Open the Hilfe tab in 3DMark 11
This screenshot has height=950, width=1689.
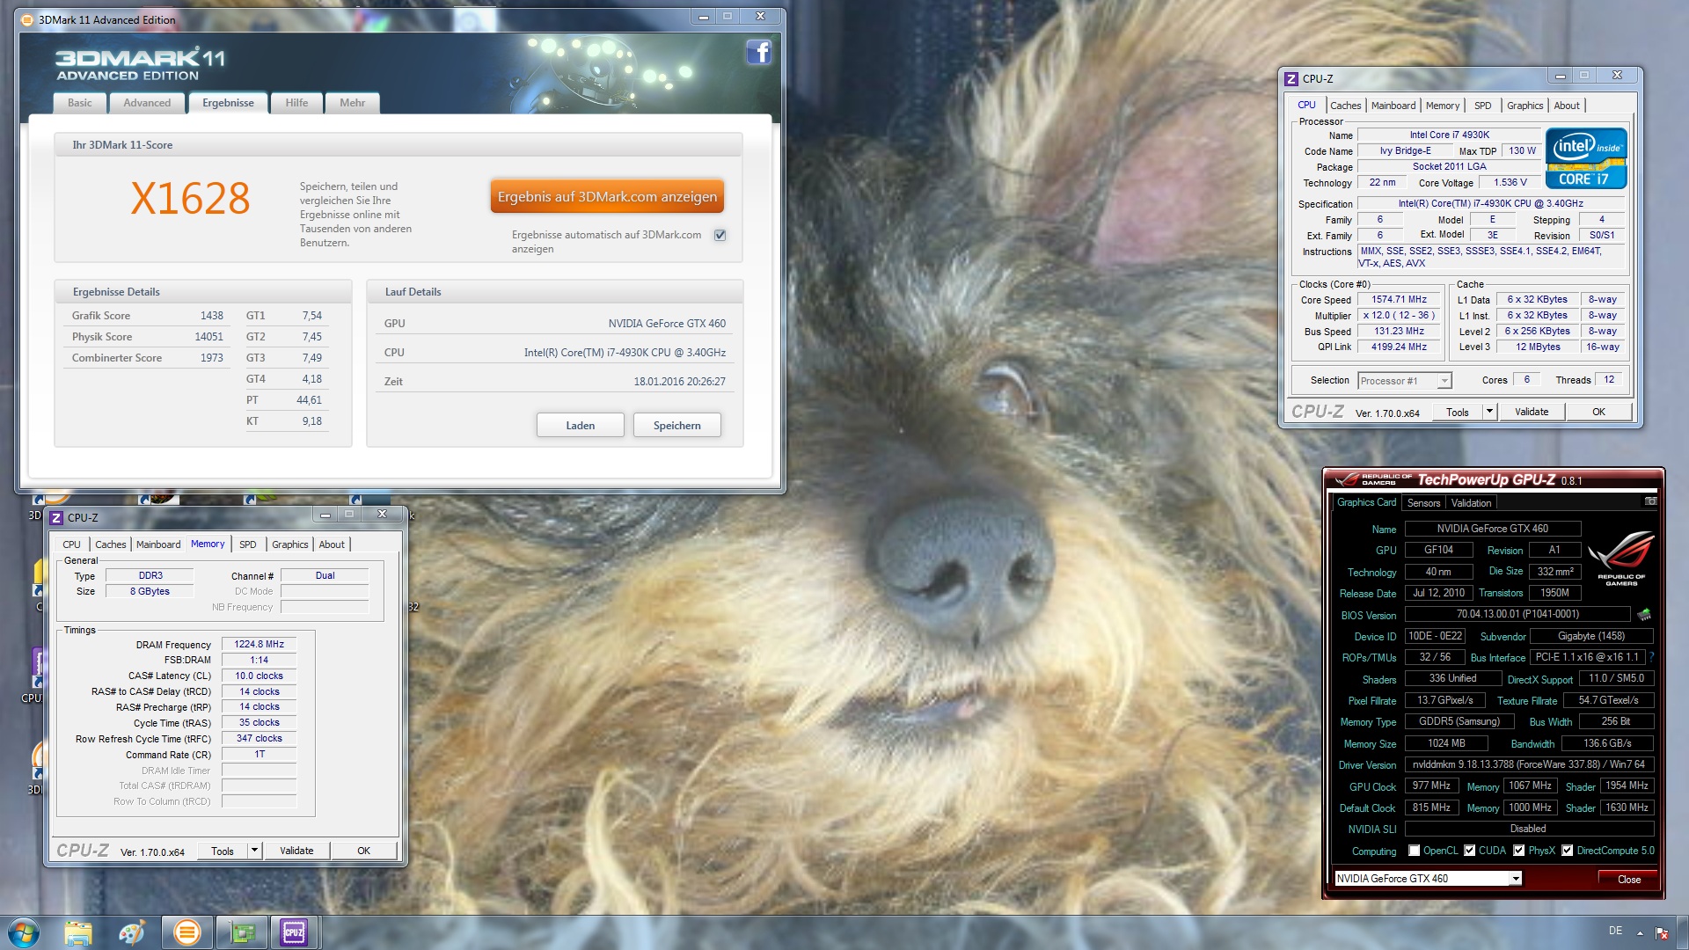(x=296, y=103)
